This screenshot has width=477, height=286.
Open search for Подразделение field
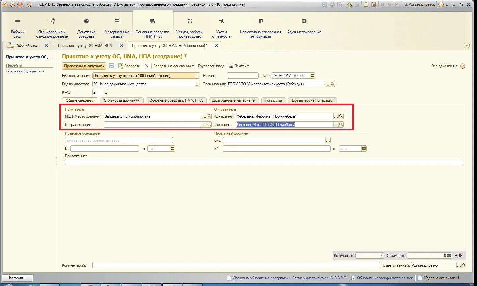209,125
